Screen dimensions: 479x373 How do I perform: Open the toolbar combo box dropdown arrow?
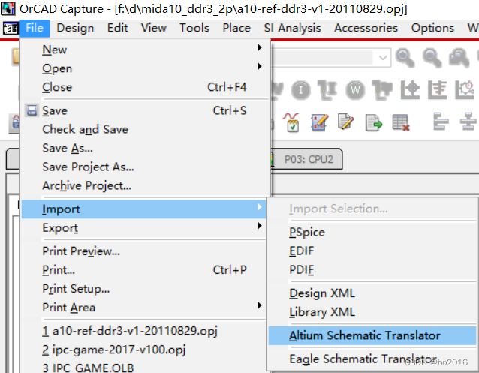[x=383, y=58]
